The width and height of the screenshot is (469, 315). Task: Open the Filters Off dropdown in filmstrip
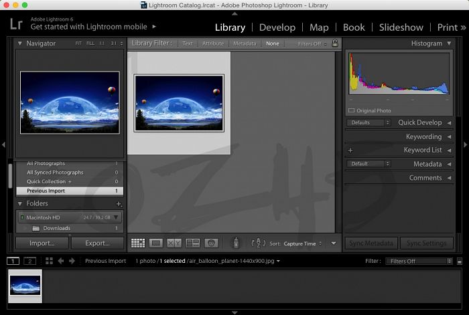coord(418,261)
